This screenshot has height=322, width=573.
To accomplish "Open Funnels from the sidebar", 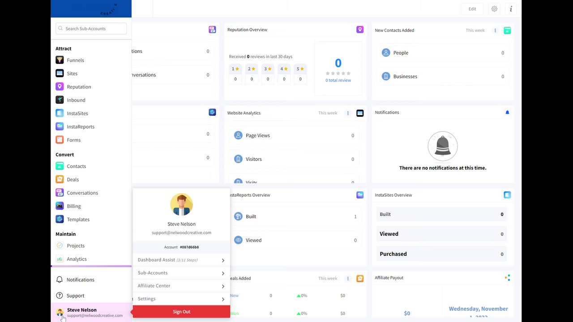I will tap(75, 60).
